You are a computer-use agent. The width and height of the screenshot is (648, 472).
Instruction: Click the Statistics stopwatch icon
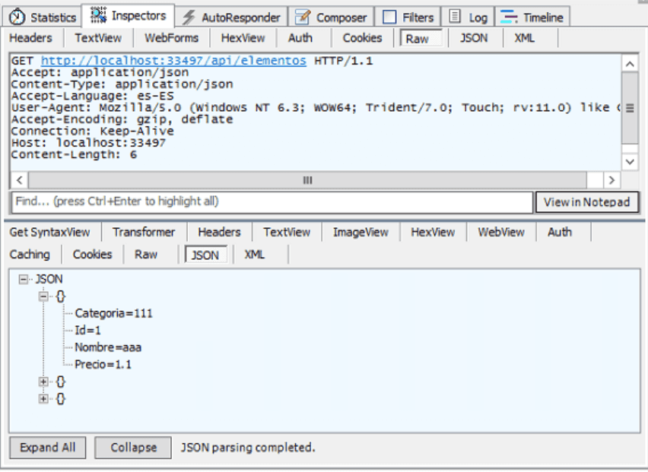17,17
